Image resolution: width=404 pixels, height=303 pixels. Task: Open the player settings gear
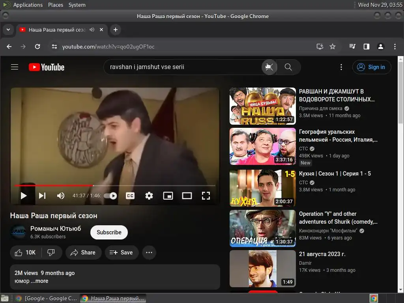tap(149, 196)
